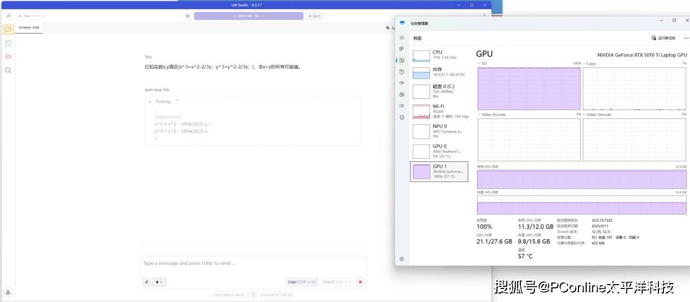Open the Discover magnifier icon in sidebar
This screenshot has height=302, width=690.
tap(8, 70)
